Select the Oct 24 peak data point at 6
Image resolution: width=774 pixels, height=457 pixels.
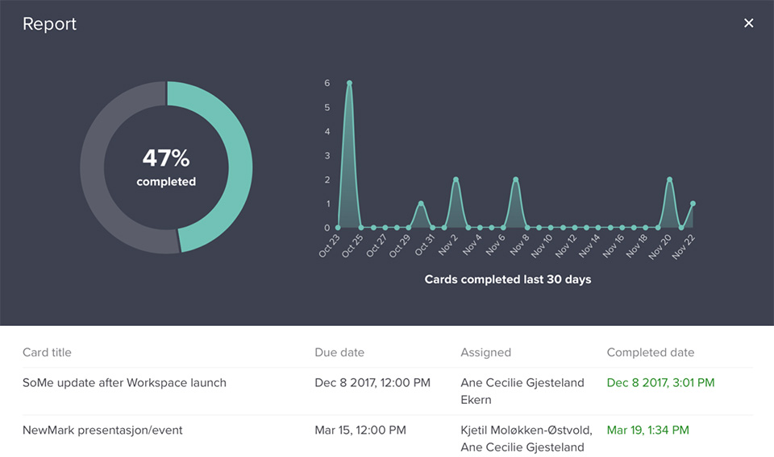349,83
